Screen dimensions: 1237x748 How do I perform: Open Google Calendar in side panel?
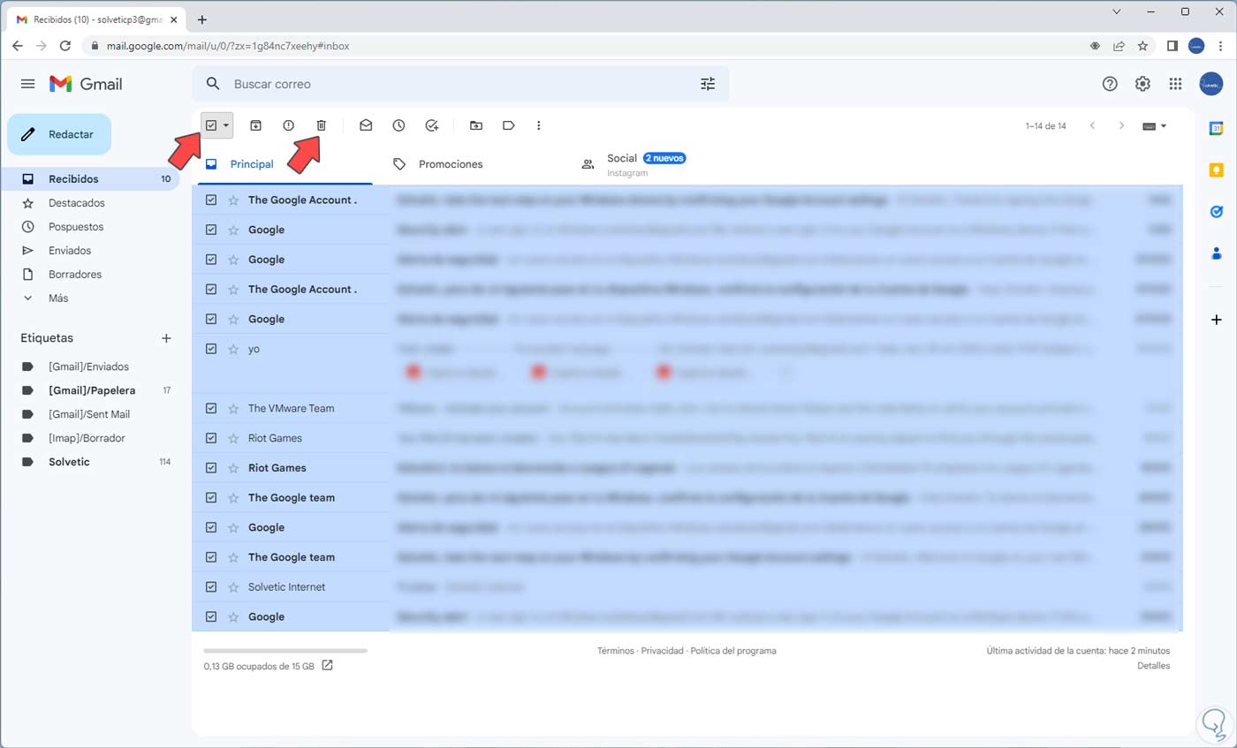pyautogui.click(x=1216, y=128)
